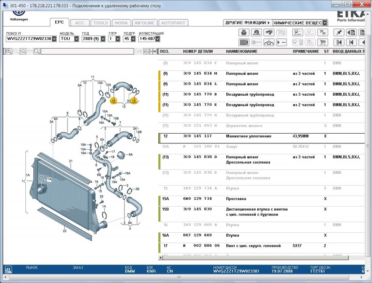
Task: Open the ИЛЛЮСТРАЦИЯ 145-087 dropdown
Action: [158, 39]
